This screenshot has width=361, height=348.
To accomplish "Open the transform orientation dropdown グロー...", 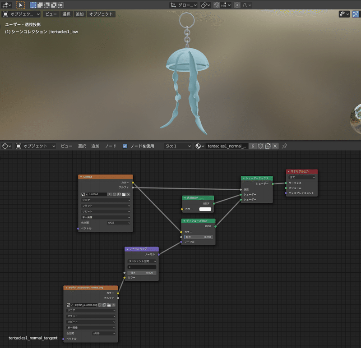I will 184,5.
